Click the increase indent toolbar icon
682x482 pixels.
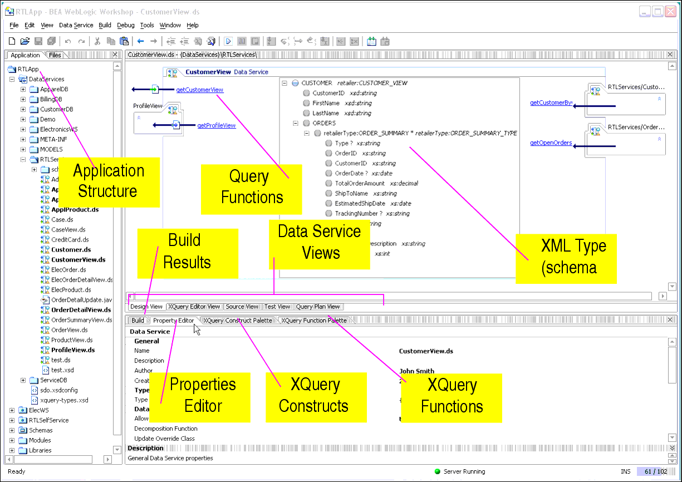point(184,41)
